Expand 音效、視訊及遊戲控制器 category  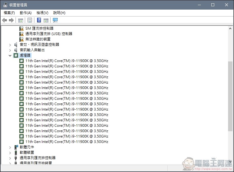(10, 45)
